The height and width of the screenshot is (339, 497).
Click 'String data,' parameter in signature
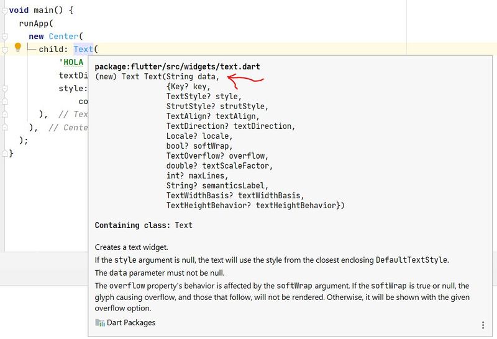[x=193, y=76]
